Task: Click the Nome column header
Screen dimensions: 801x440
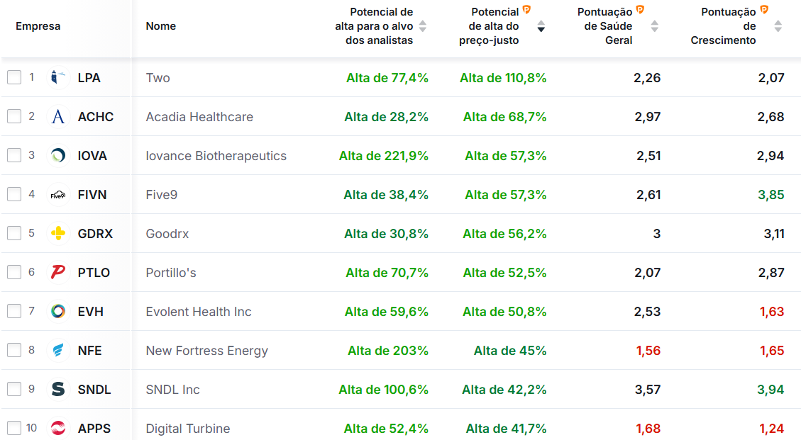Action: click(161, 26)
